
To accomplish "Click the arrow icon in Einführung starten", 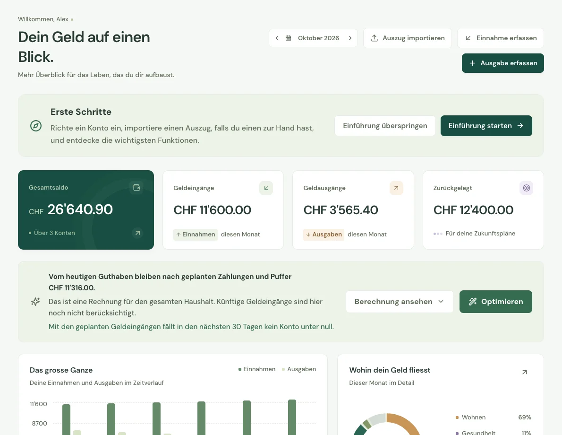I will (x=520, y=126).
